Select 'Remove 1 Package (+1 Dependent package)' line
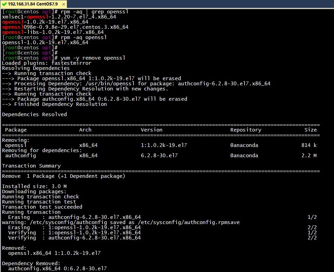 click(63, 176)
